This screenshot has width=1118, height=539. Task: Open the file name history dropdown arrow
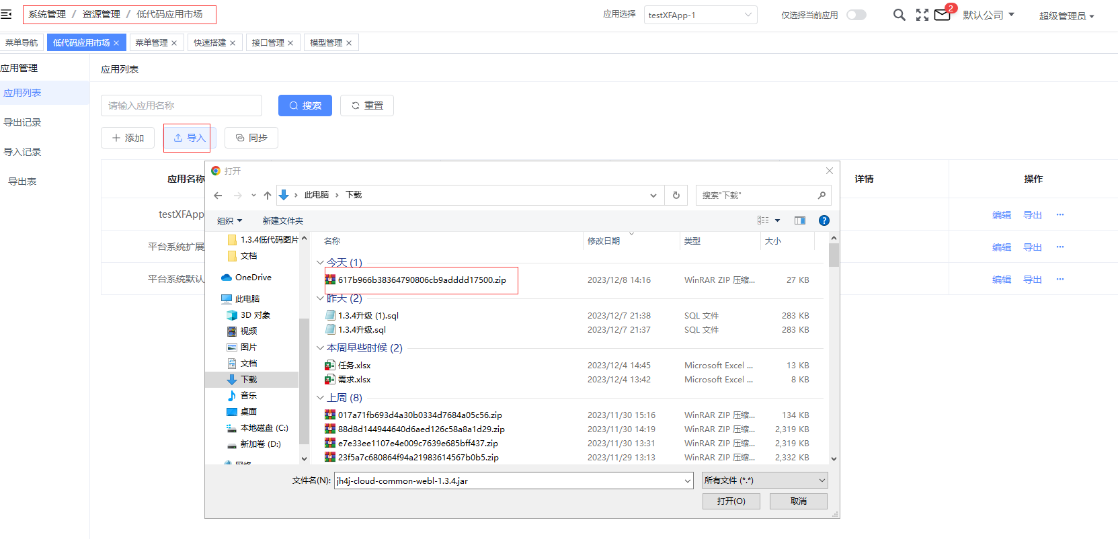click(x=688, y=481)
